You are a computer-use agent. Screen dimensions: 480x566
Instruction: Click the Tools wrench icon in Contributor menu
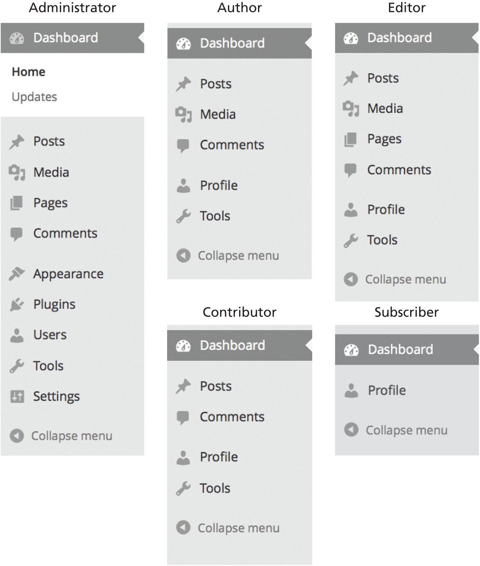(x=183, y=488)
